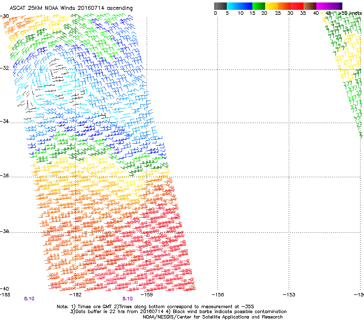
Task: Click legend tick label '10'
Action: pos(241,13)
